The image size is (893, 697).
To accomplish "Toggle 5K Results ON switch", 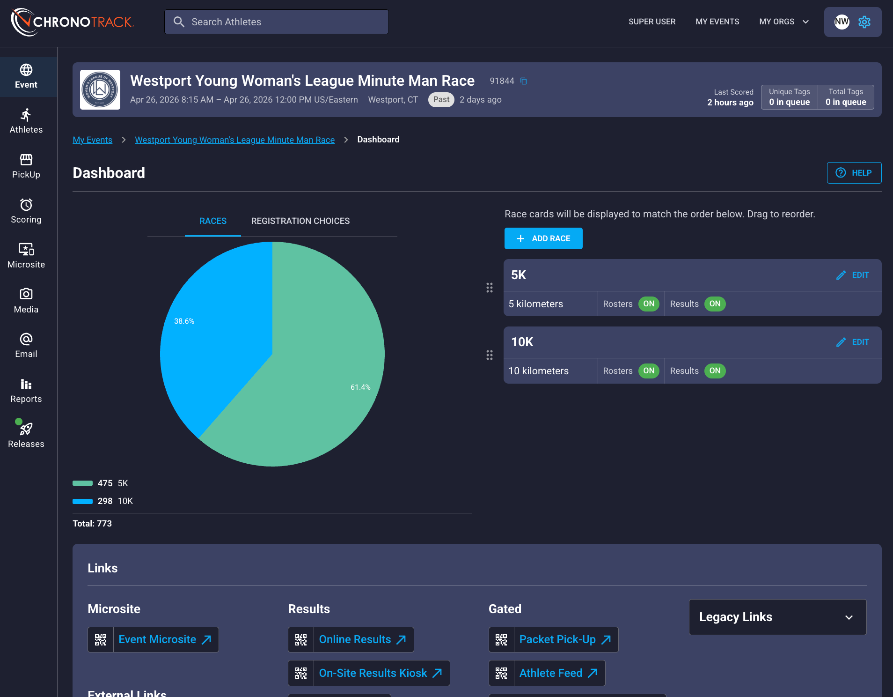I will (x=715, y=304).
